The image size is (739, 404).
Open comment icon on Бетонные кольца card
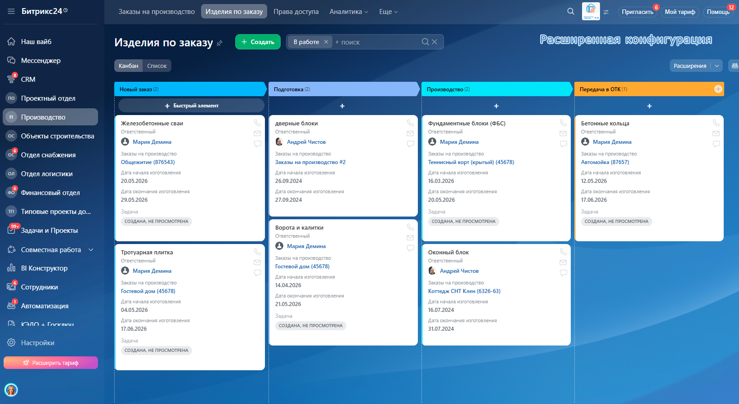click(716, 144)
